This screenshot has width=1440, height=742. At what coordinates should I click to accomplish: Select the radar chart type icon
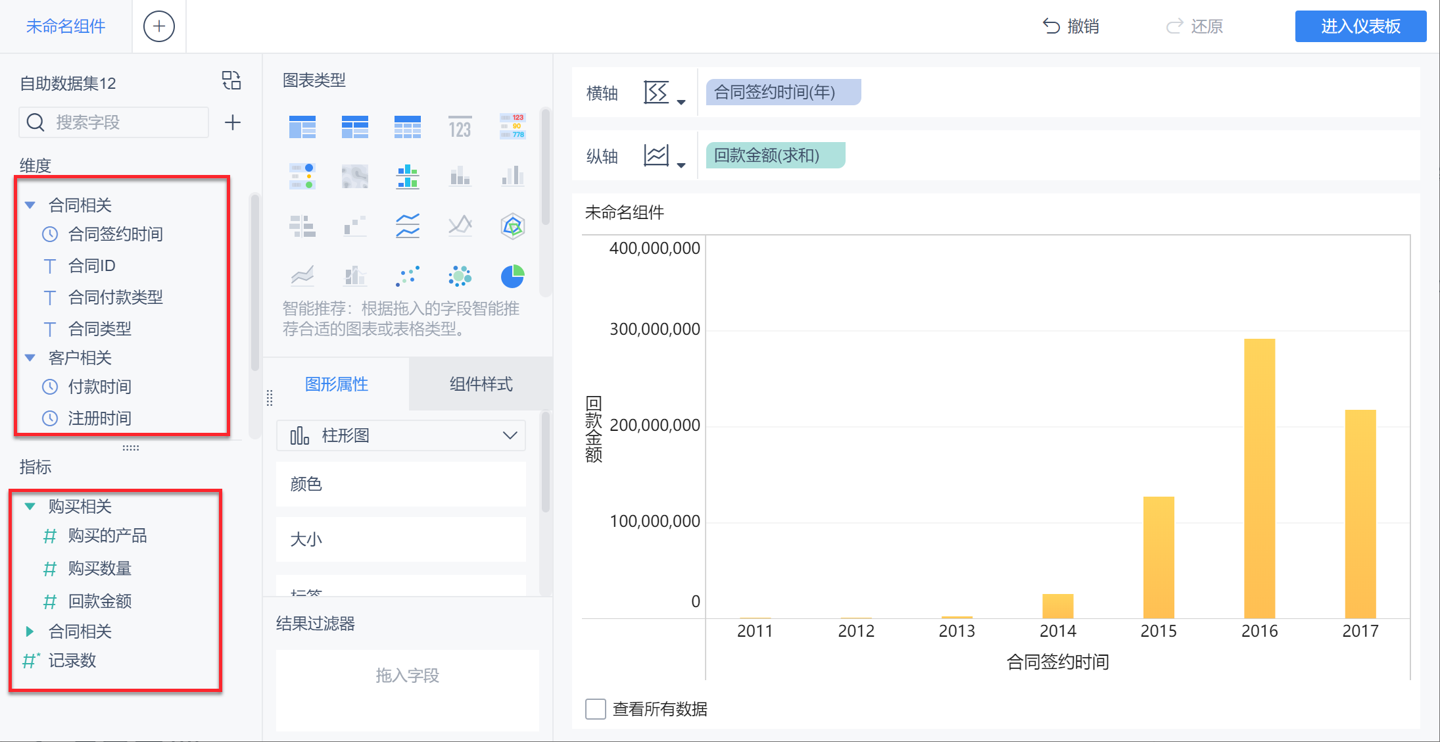pos(512,226)
